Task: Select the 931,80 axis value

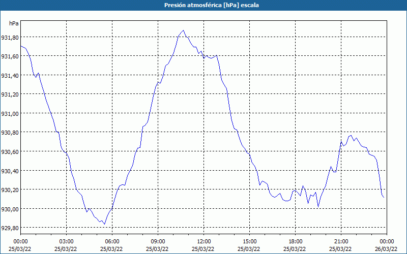Action: tap(10, 38)
